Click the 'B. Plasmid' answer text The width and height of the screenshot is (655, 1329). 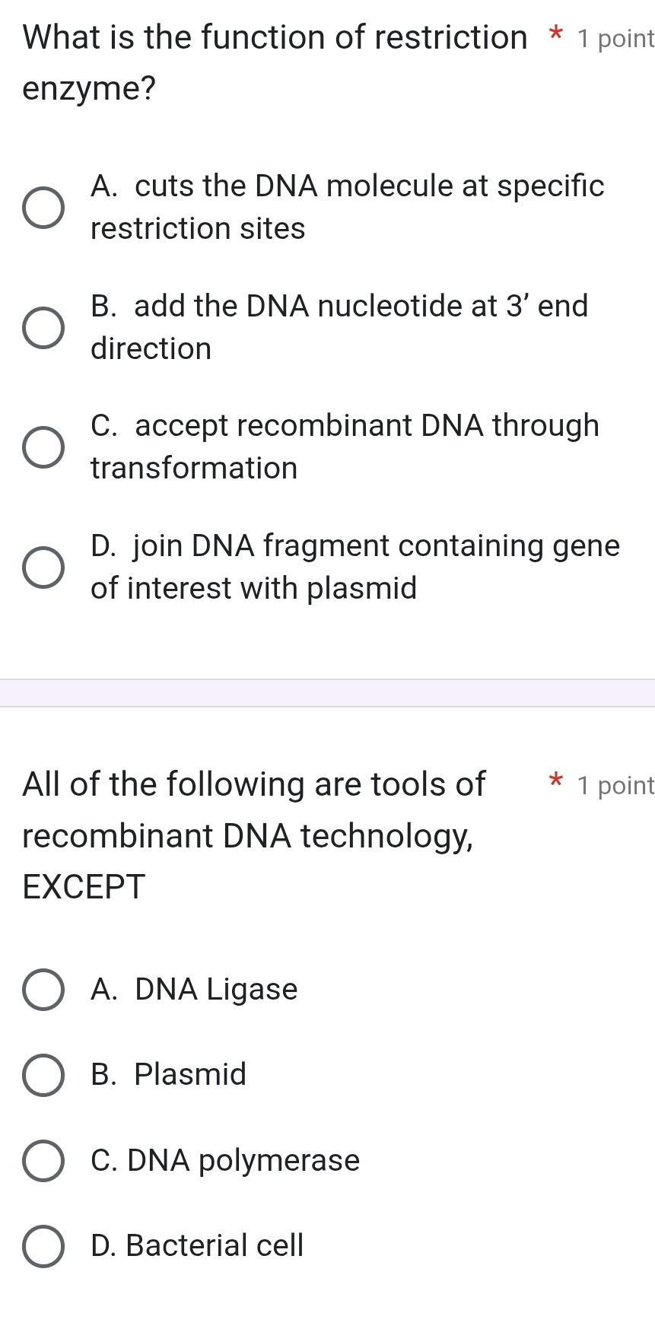pyautogui.click(x=168, y=1075)
